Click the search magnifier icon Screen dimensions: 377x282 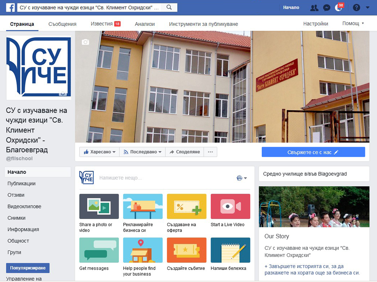click(x=169, y=7)
